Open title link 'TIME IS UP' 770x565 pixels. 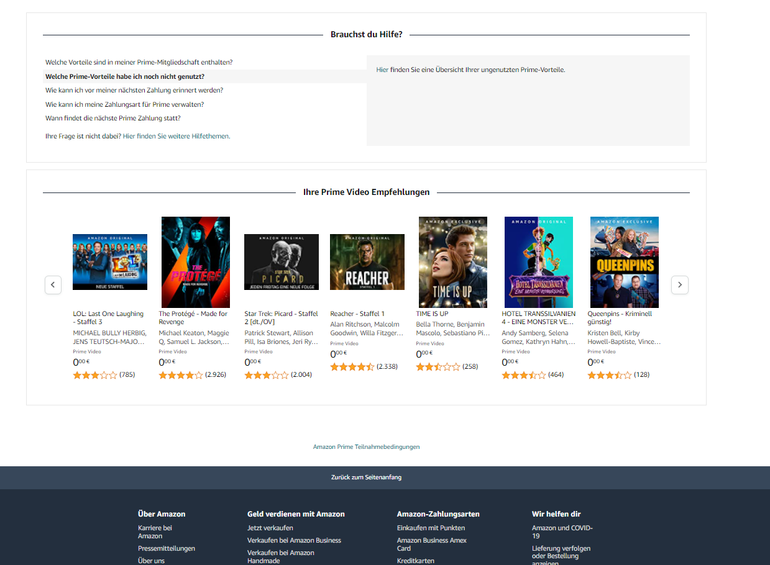[x=432, y=314]
